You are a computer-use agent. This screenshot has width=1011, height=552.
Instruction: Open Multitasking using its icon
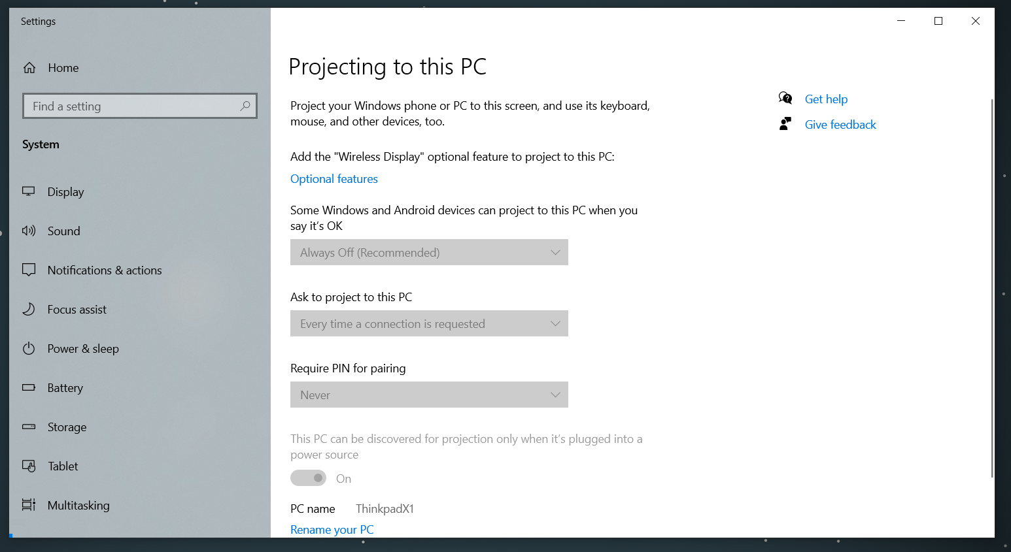coord(29,505)
